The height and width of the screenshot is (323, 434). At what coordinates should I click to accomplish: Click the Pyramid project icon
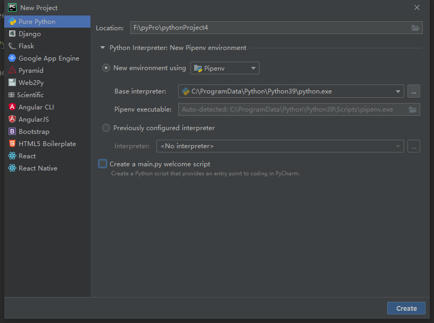12,70
